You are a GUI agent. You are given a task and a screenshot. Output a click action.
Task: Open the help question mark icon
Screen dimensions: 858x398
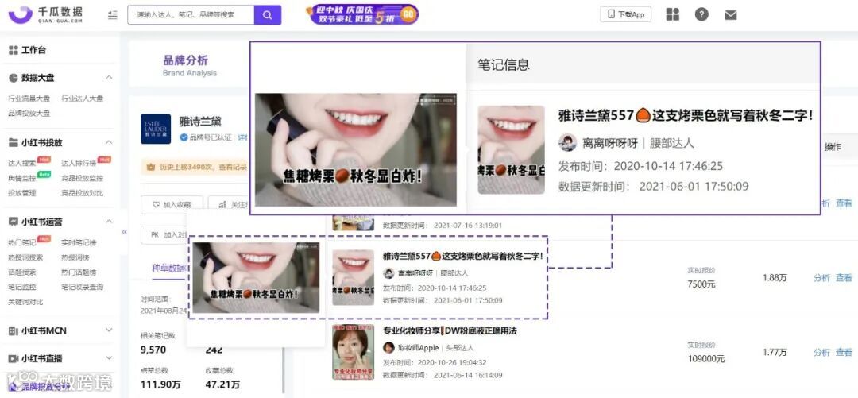click(701, 15)
